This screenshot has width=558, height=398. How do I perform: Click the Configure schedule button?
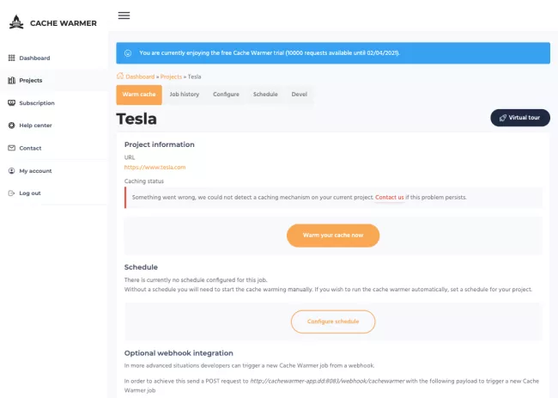tap(333, 321)
